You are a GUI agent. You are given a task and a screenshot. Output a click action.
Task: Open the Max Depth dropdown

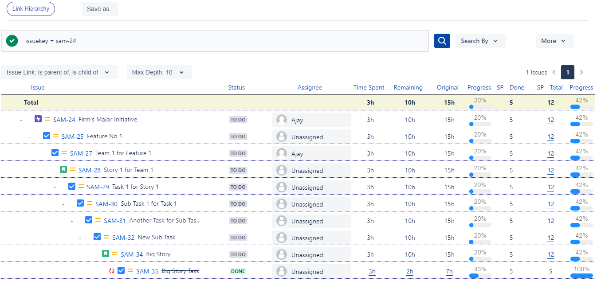coord(159,72)
